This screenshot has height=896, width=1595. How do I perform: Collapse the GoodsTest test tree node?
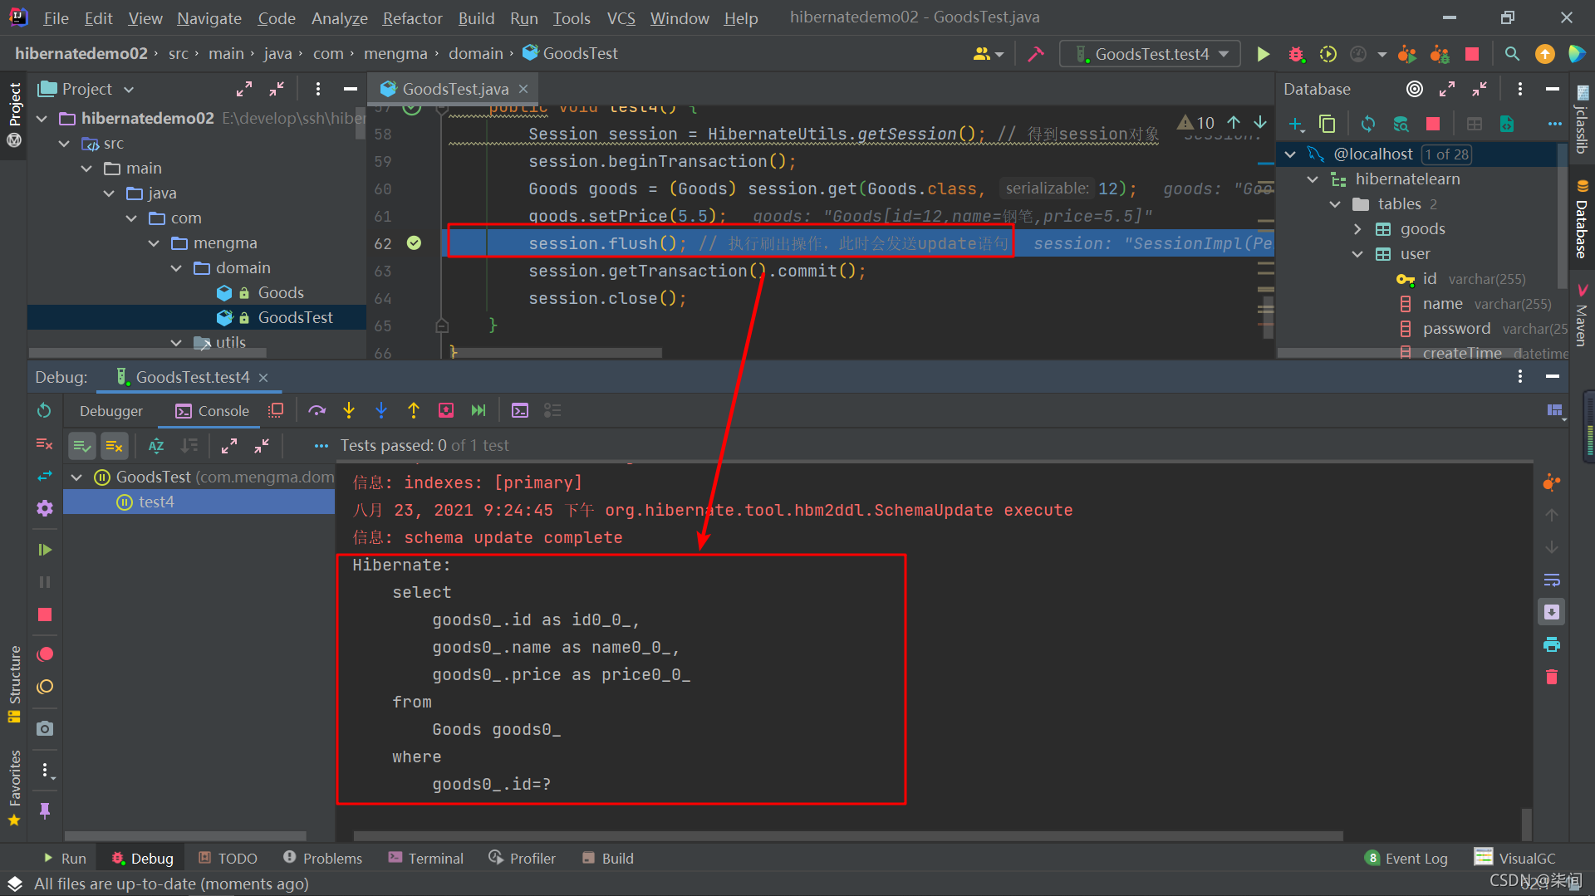click(x=77, y=477)
